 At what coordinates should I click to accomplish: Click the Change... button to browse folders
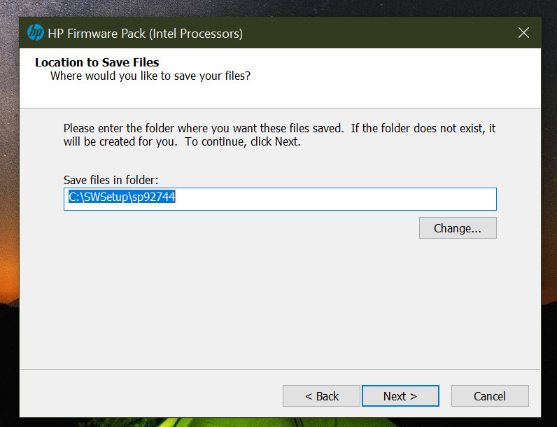click(x=458, y=228)
